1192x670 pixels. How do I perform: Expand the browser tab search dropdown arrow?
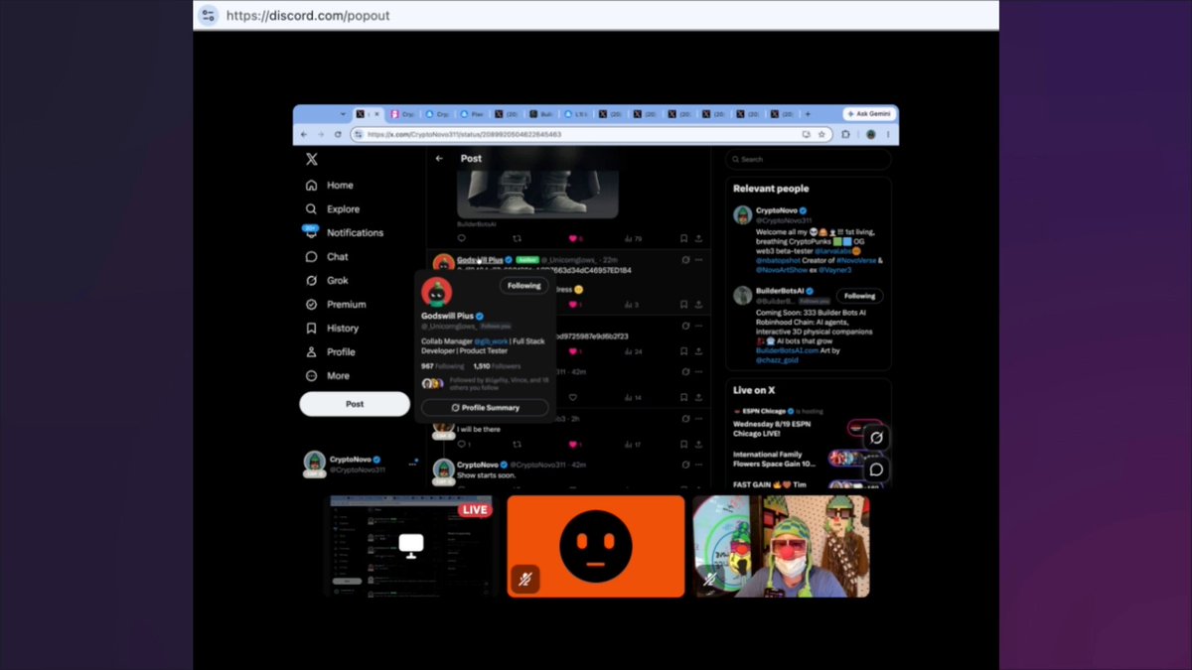click(344, 114)
